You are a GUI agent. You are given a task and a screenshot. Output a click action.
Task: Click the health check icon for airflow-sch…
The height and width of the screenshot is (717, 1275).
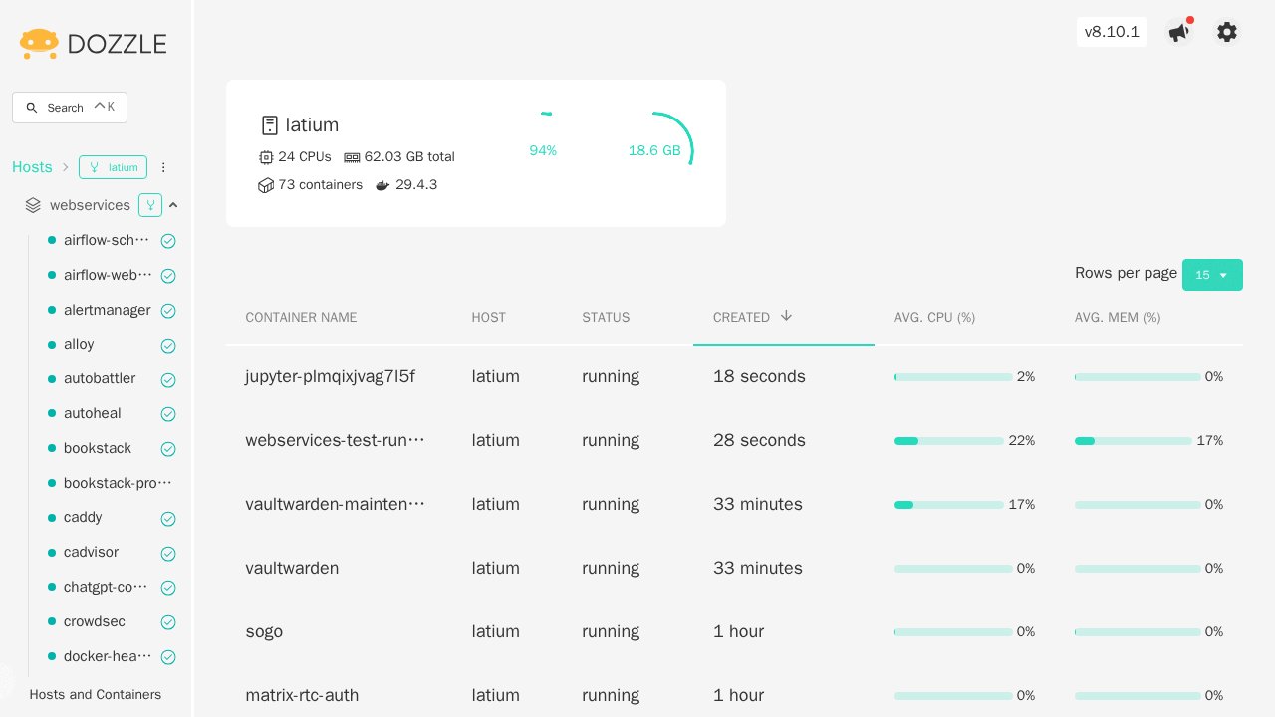[x=168, y=241]
